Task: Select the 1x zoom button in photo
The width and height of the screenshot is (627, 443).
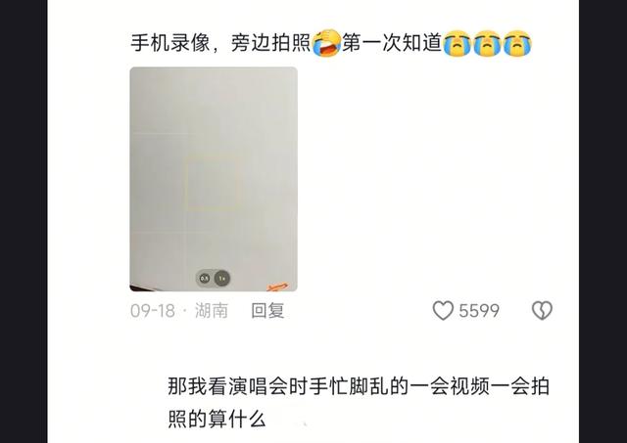Action: pos(222,278)
